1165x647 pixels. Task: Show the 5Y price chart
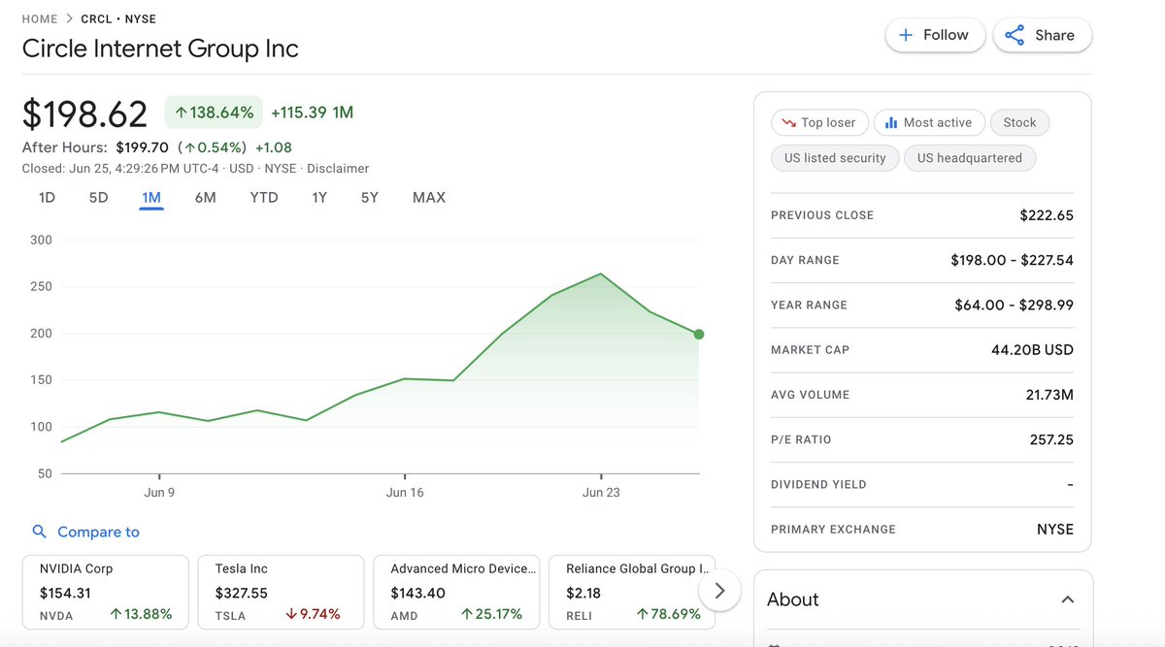tap(370, 198)
